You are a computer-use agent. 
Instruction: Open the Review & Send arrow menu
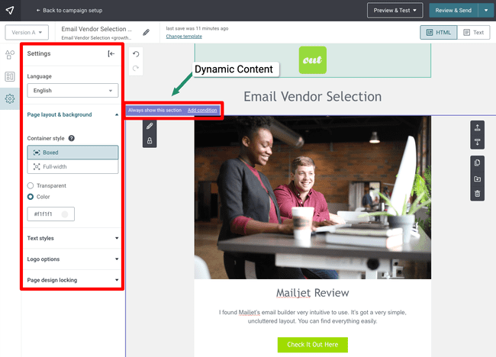click(x=486, y=11)
